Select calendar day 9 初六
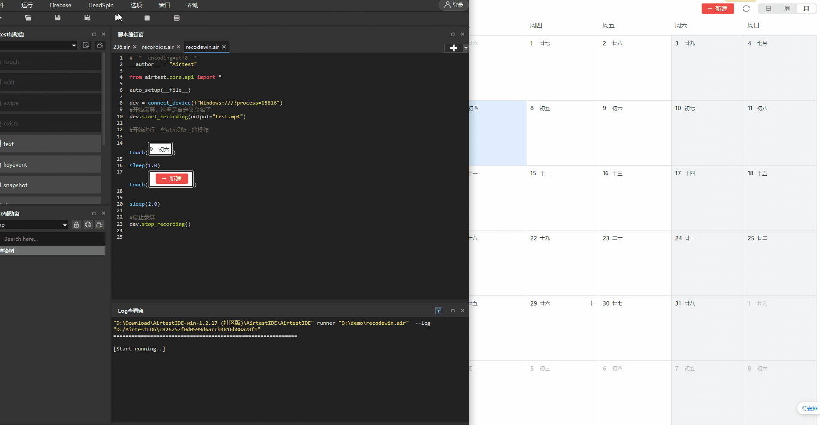Viewport: 820px width, 425px height. 635,133
